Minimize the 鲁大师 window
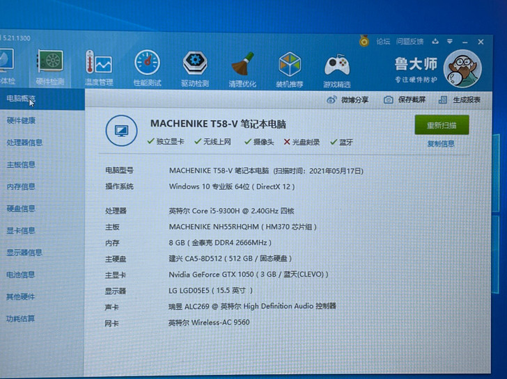Viewport: 507px width, 379px height. pyautogui.click(x=465, y=42)
